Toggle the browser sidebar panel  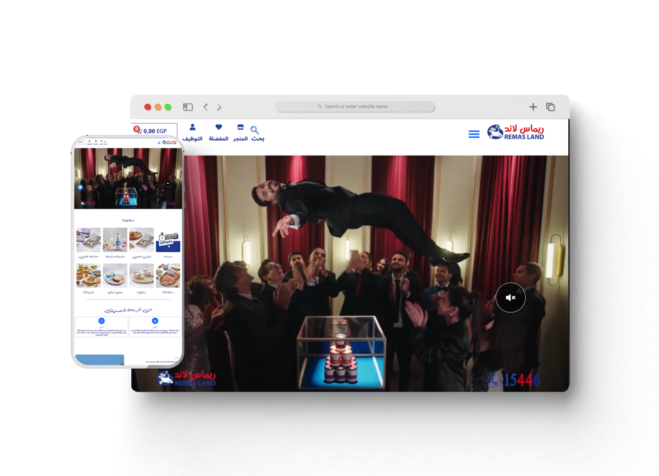188,107
